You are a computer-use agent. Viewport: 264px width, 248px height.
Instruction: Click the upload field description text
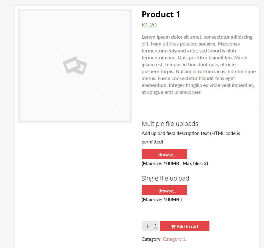click(191, 134)
